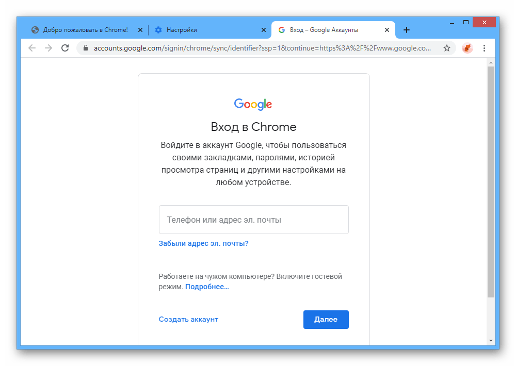The width and height of the screenshot is (516, 366).
Task: Click the Создать аккаунт link
Action: [188, 319]
